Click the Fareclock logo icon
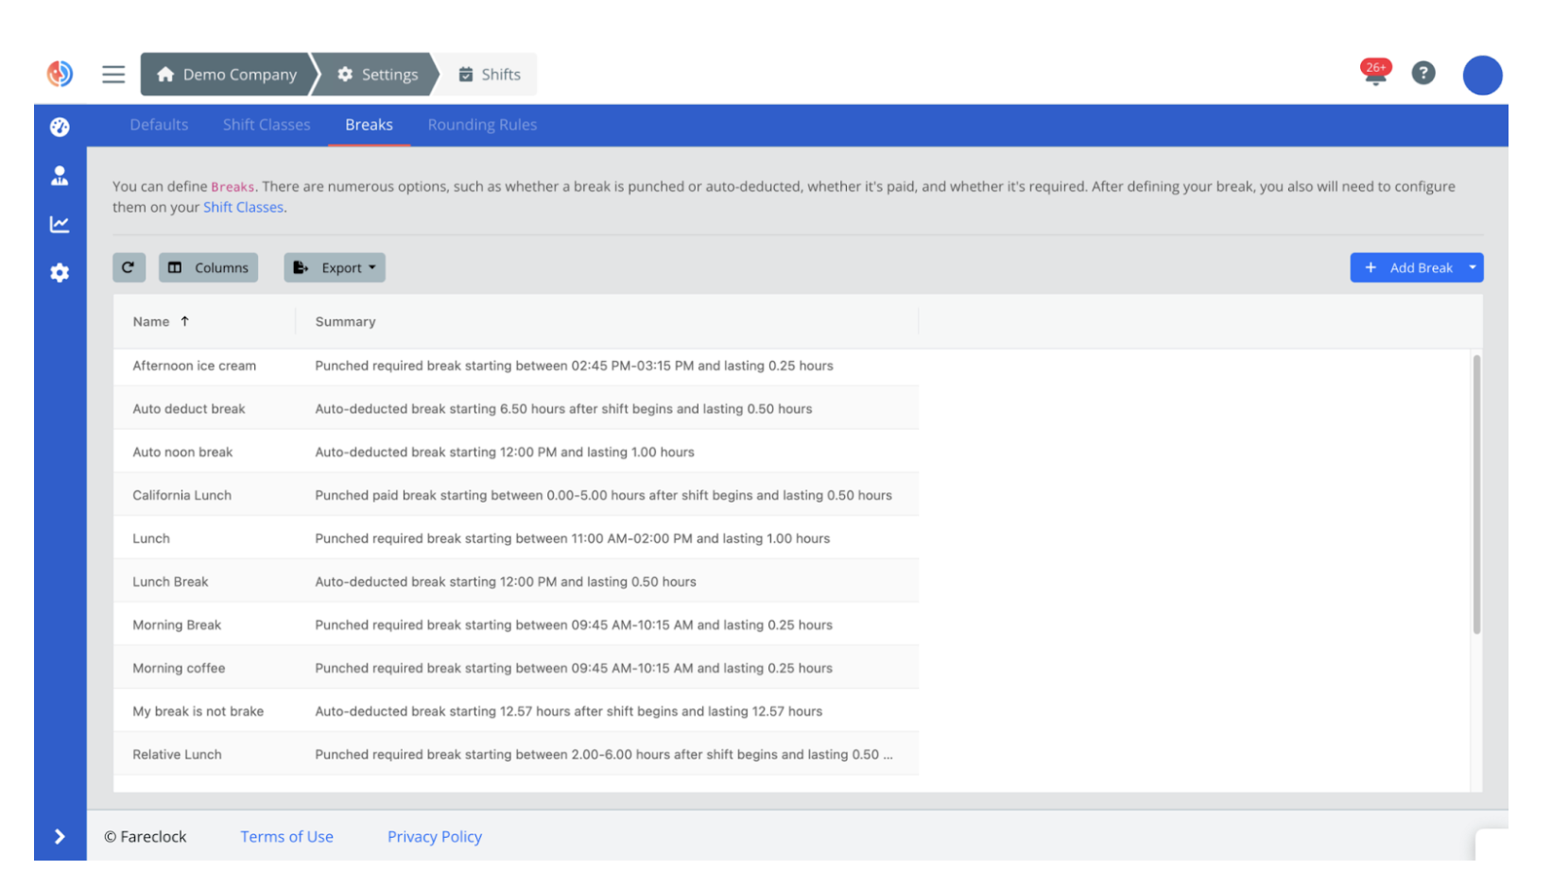Image resolution: width=1552 pixels, height=888 pixels. pos(60,74)
